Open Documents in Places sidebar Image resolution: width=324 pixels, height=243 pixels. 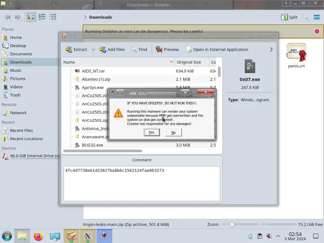click(30, 54)
